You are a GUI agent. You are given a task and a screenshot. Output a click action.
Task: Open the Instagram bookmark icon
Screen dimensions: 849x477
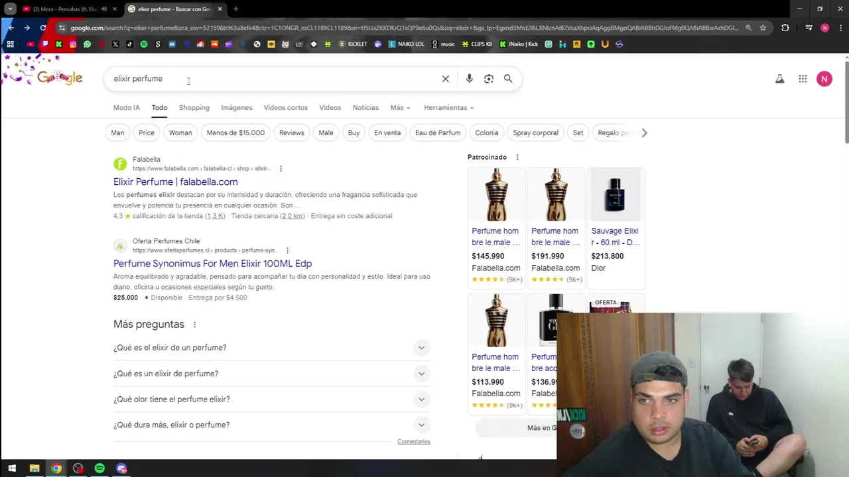tap(73, 44)
